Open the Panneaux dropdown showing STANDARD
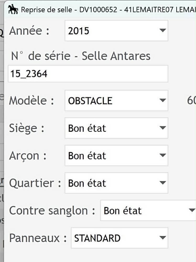This screenshot has height=262, width=196. 115,238
